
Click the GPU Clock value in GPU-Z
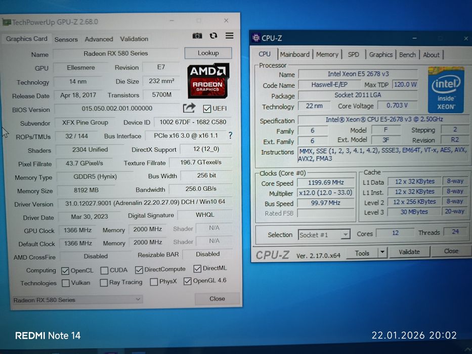[77, 230]
